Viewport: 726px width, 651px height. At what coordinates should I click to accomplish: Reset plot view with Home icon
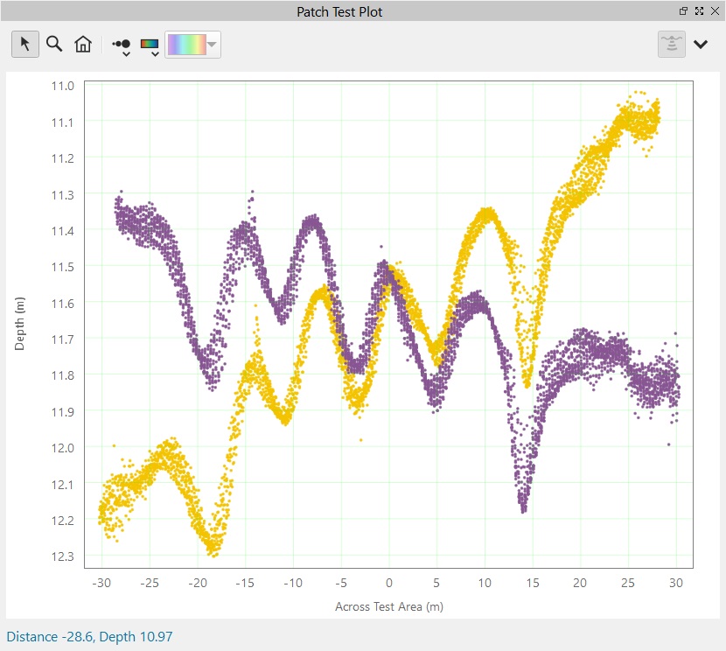tap(83, 45)
